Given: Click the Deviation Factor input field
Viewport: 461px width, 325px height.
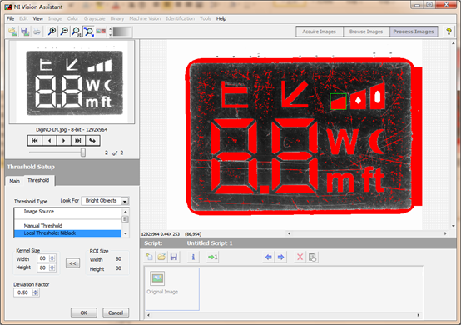Looking at the screenshot, I should [23, 292].
